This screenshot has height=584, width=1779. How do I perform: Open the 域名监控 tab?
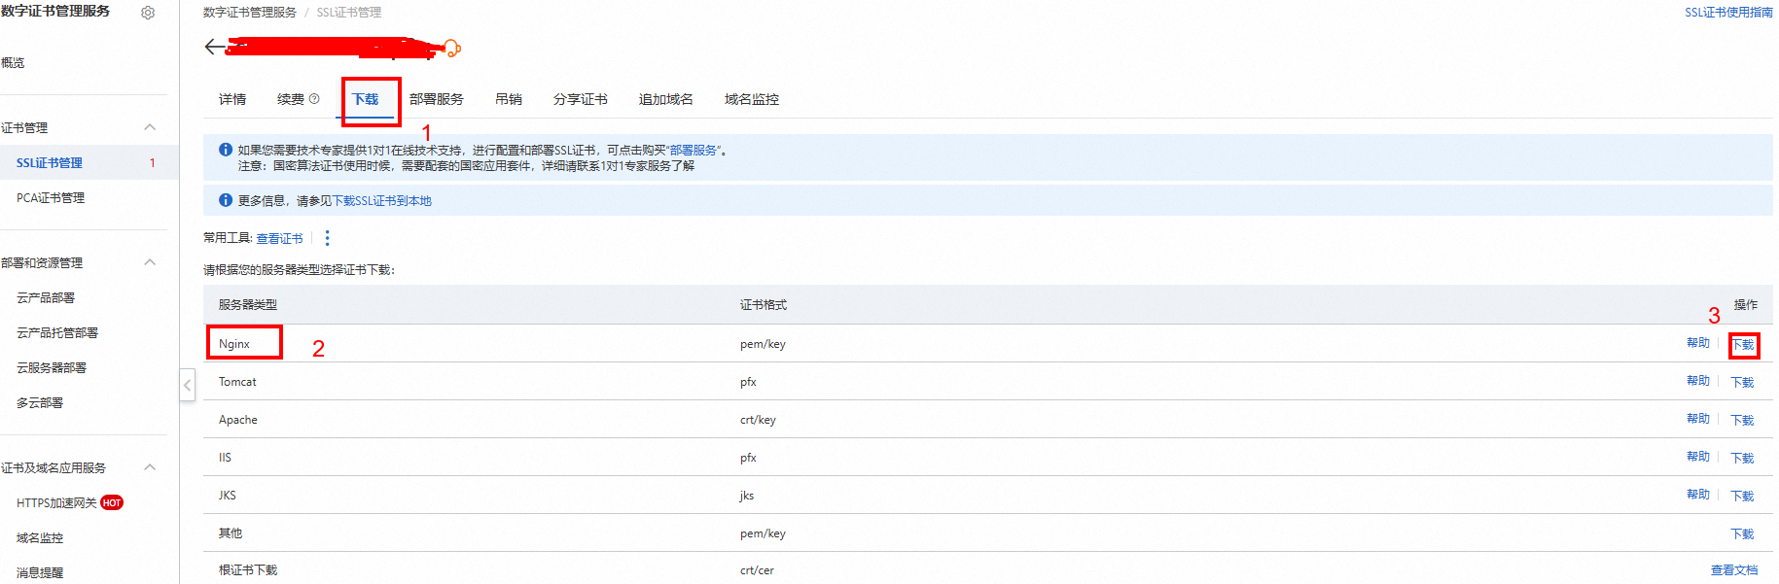751,99
